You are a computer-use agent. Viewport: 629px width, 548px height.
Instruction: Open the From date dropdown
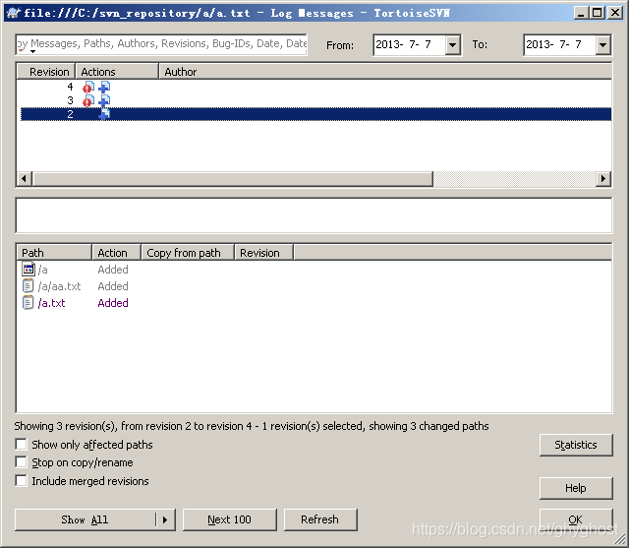coord(452,45)
